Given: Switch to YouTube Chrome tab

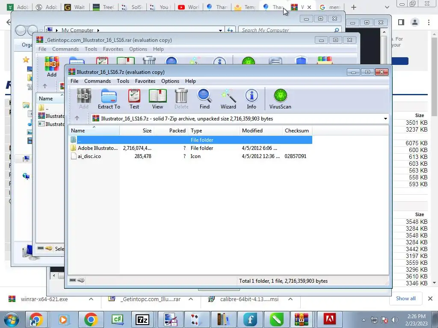Looking at the screenshot, I should pyautogui.click(x=188, y=7).
